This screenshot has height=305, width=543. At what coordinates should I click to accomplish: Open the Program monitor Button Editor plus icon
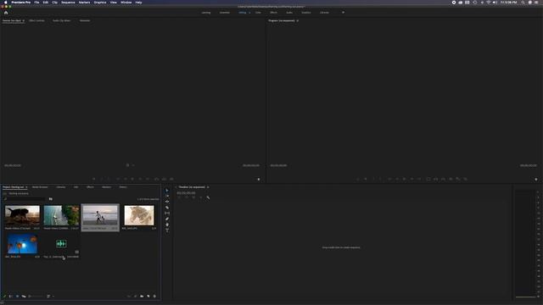535,179
